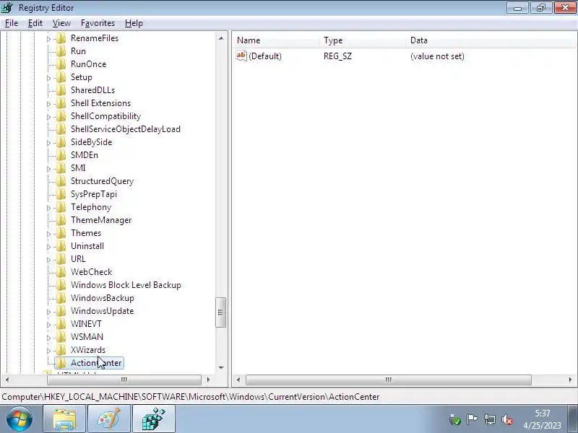Click the REG_SZ type cell
The image size is (578, 433).
click(337, 56)
